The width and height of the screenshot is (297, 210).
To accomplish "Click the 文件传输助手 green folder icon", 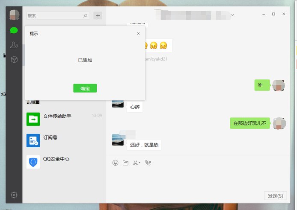I will click(33, 119).
